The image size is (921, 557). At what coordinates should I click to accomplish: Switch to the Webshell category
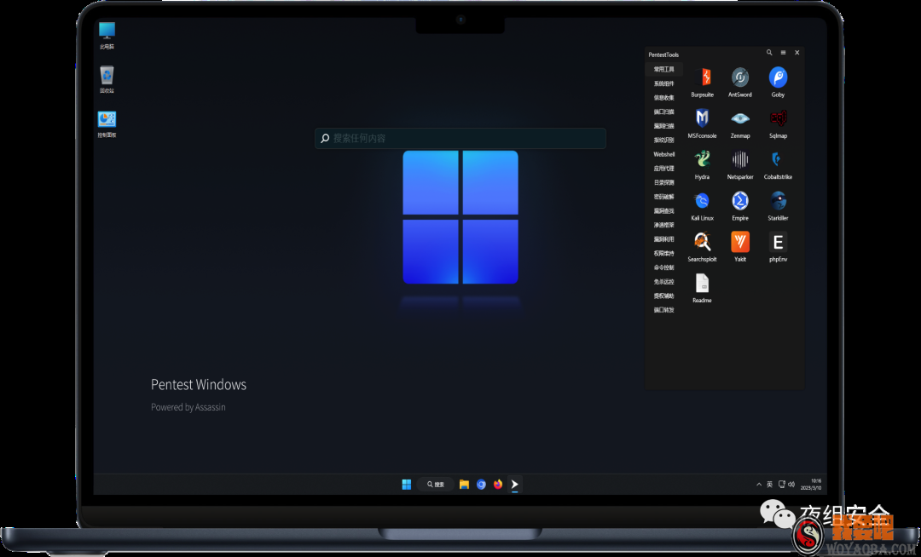pos(663,154)
